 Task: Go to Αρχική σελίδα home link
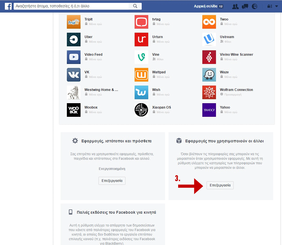coord(205,6)
